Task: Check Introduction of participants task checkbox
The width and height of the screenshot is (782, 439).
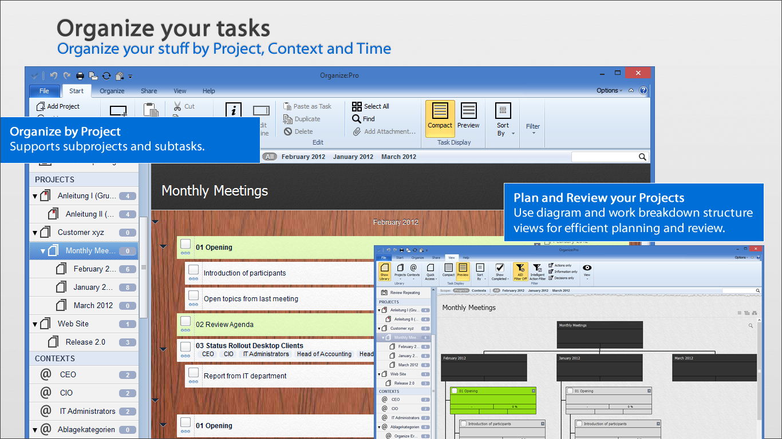Action: click(193, 270)
